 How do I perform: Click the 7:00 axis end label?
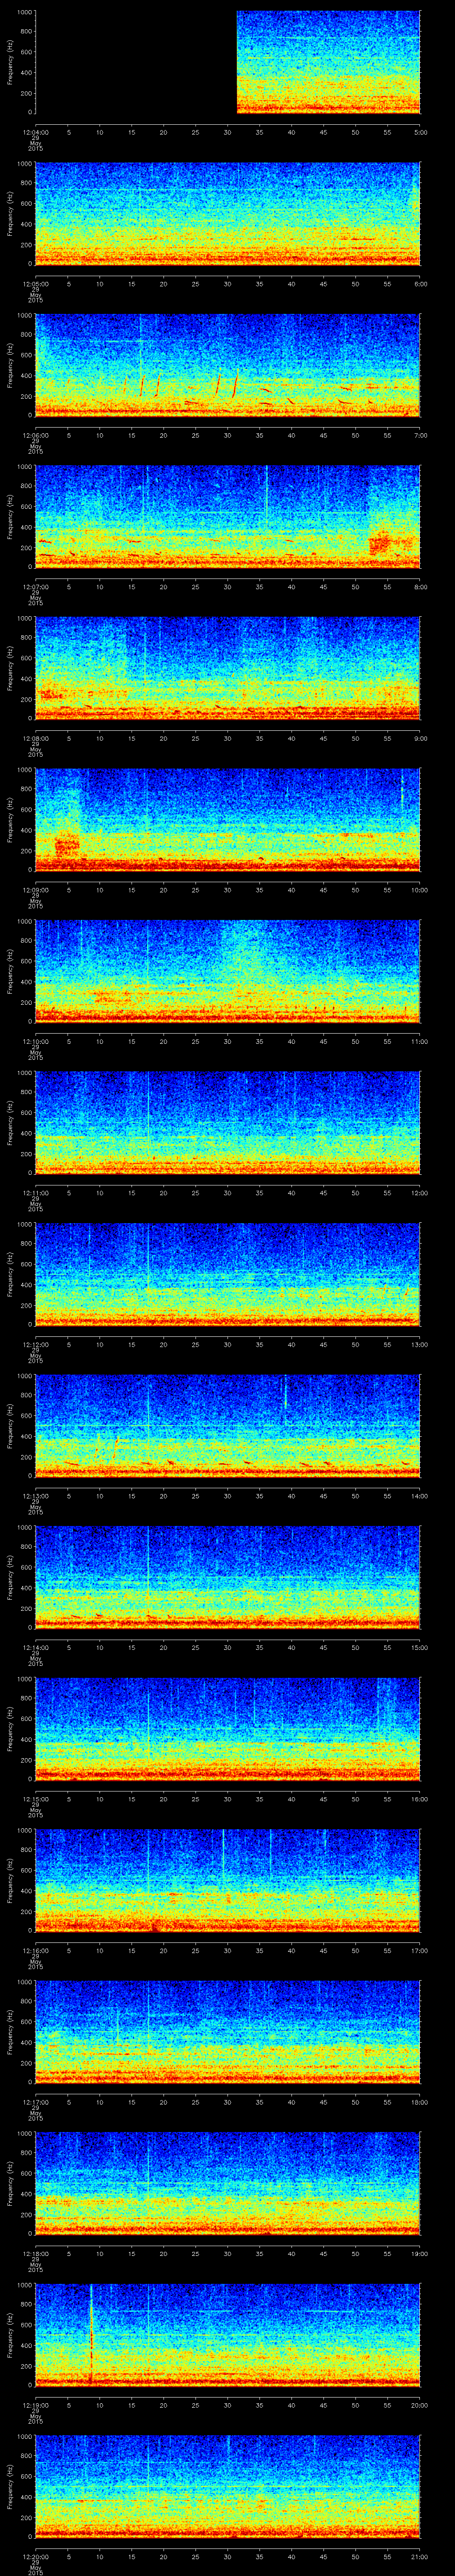[x=421, y=435]
